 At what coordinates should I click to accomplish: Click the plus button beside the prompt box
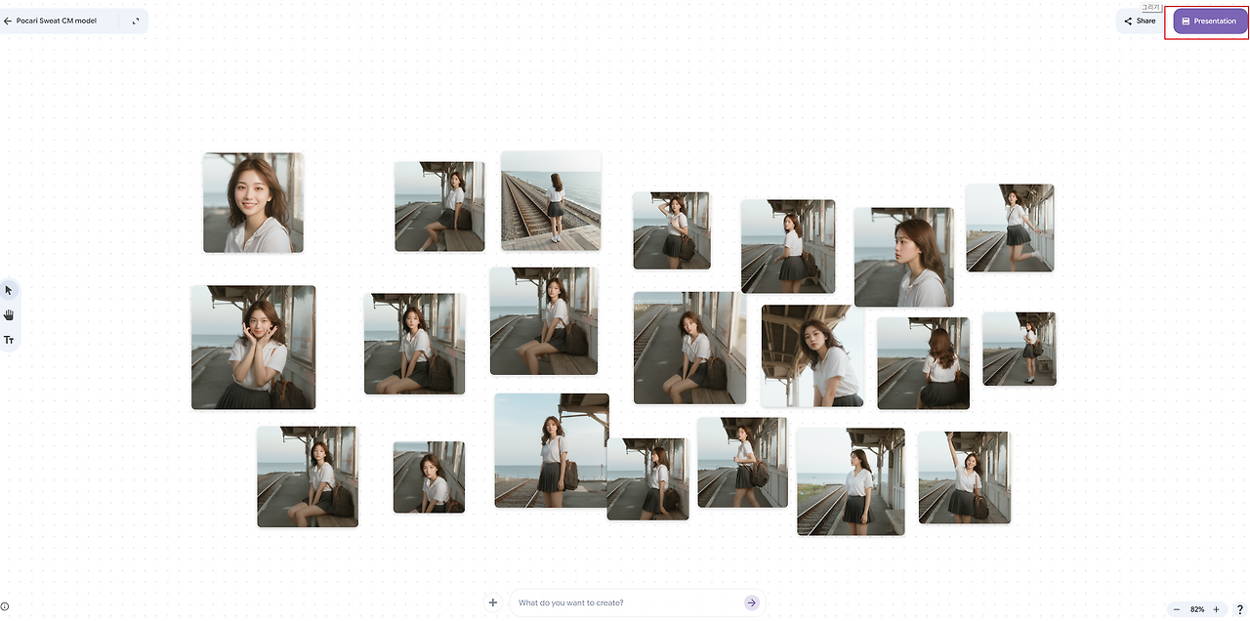493,602
